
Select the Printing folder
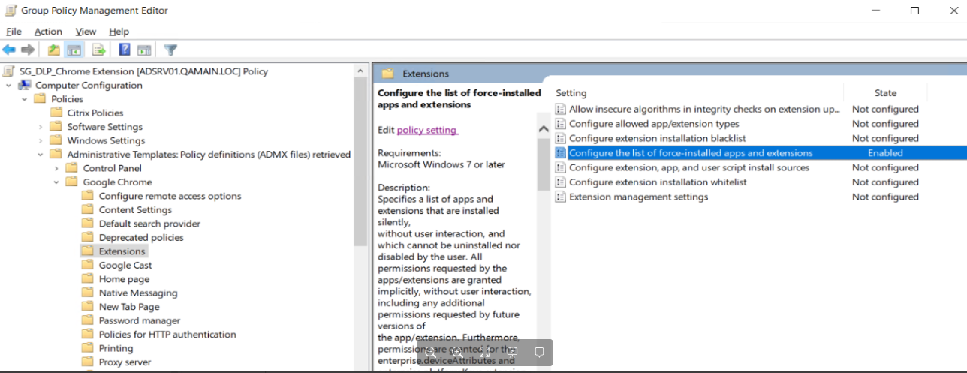[x=116, y=348]
